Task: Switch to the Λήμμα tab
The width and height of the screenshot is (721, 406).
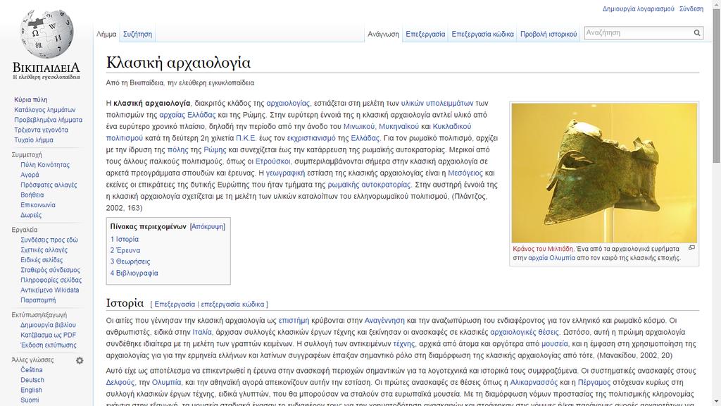Action: [x=106, y=34]
